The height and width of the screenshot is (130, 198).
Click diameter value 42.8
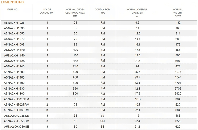click(137, 88)
